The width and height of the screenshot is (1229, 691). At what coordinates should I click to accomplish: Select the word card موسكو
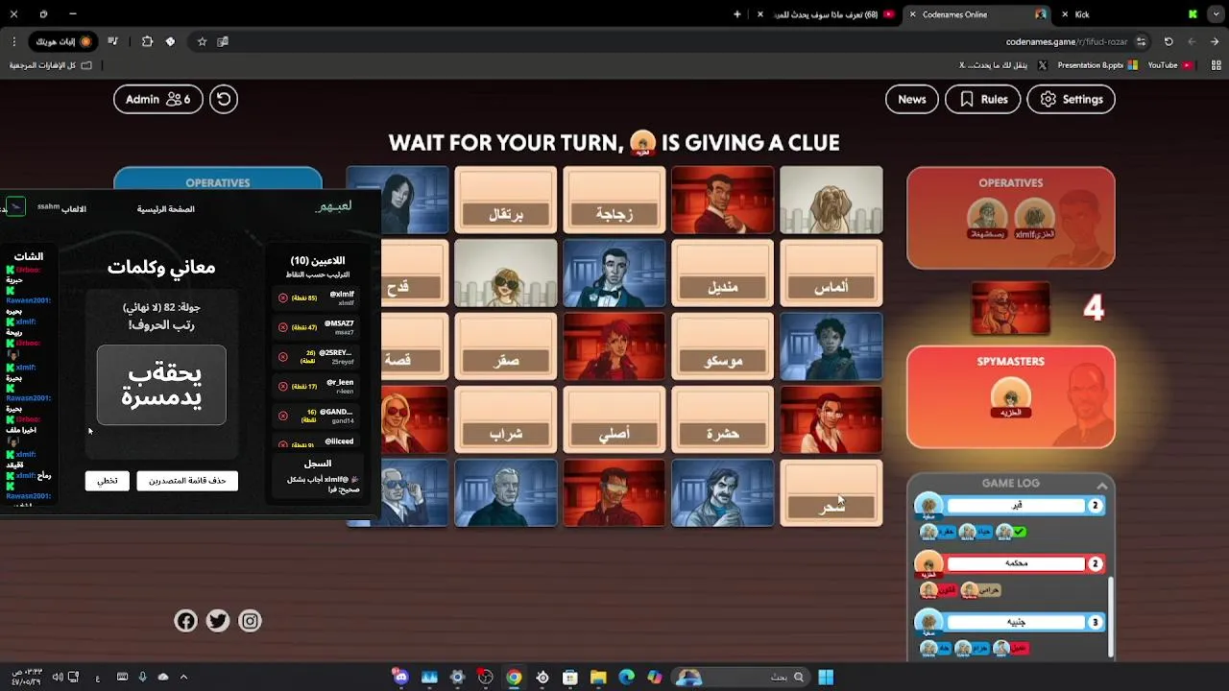[x=723, y=346]
